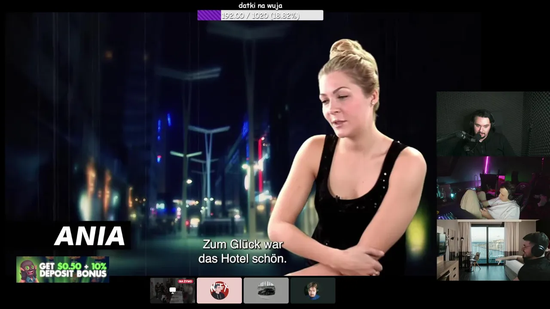
Task: Select the top webcam with microphone streamer
Action: tap(493, 124)
